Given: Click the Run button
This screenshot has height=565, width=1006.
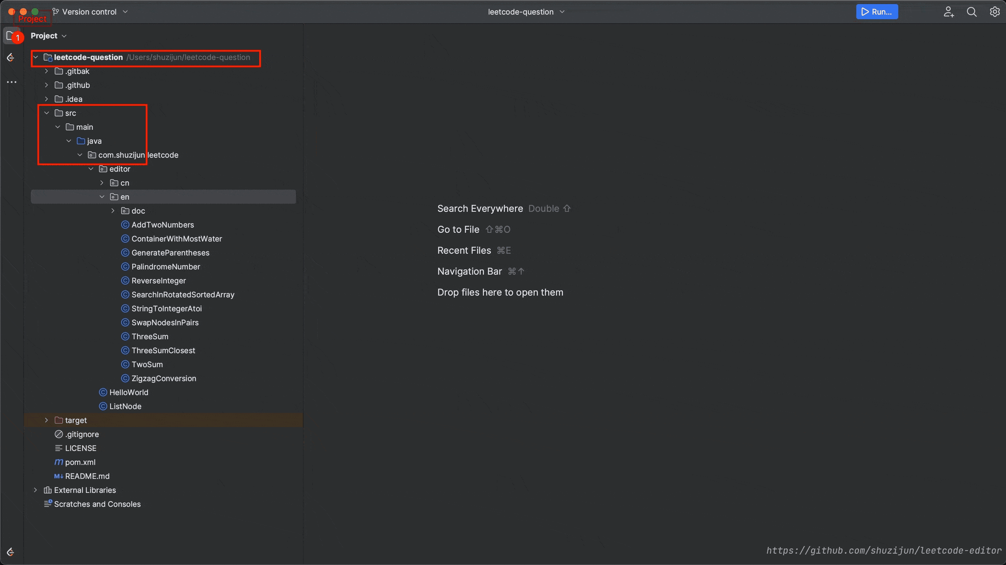Looking at the screenshot, I should 877,12.
